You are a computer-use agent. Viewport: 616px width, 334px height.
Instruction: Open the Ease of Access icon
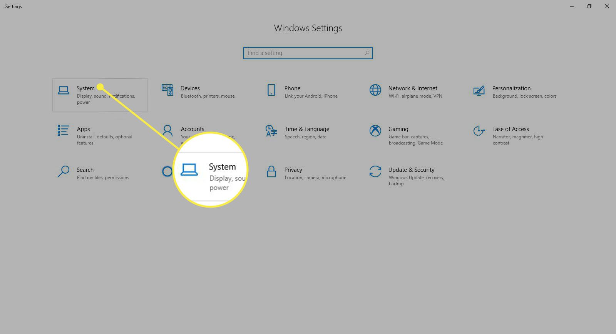(479, 131)
